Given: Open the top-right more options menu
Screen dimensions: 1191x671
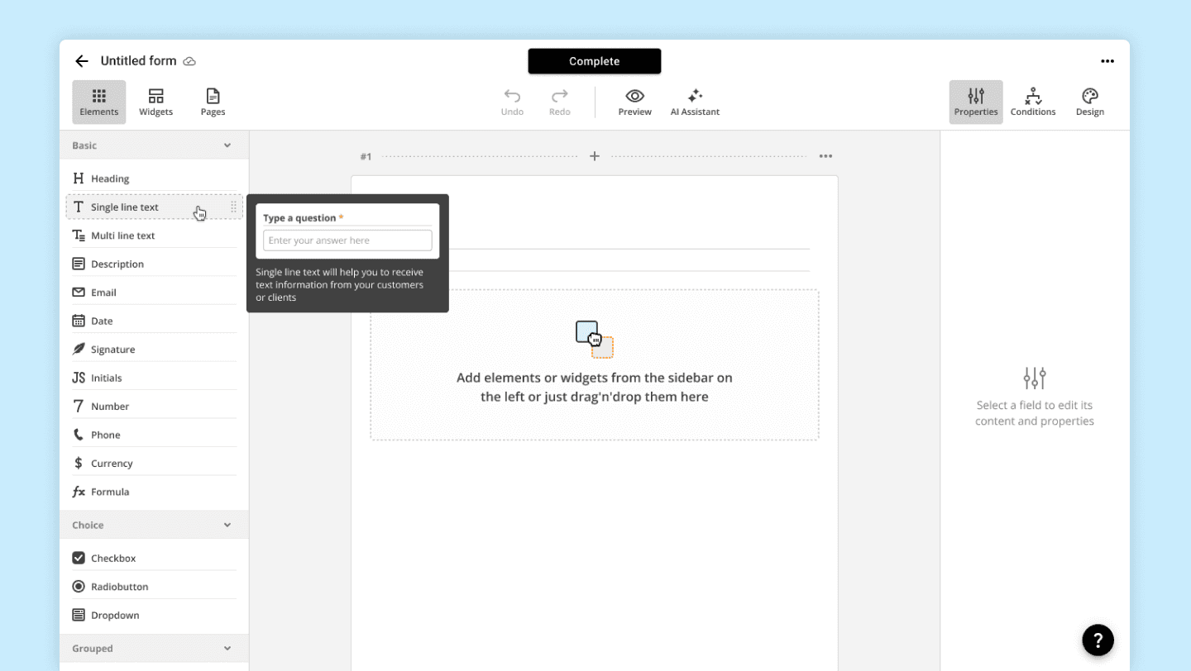Looking at the screenshot, I should pyautogui.click(x=1107, y=61).
